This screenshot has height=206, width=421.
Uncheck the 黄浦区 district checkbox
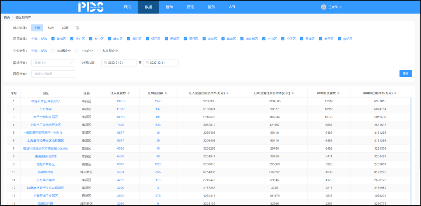coord(54,39)
